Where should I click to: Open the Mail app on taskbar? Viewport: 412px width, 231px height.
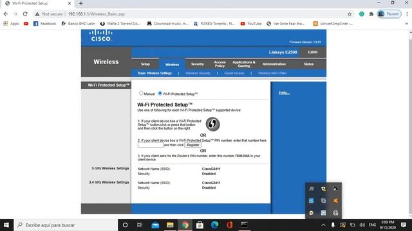click(x=155, y=225)
